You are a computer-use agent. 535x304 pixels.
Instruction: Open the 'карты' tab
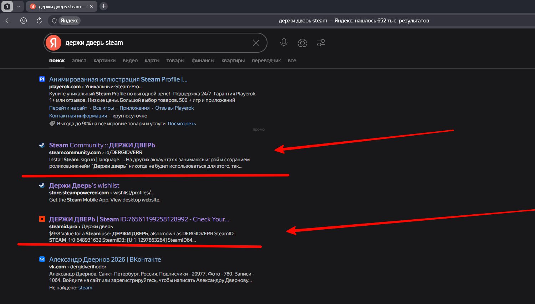coord(152,61)
